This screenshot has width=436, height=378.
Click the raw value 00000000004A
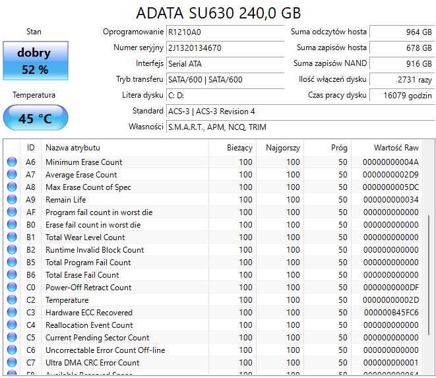tap(390, 162)
